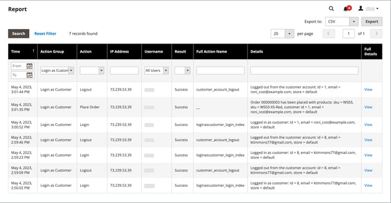
Task: Open the user account menu
Action: click(368, 9)
